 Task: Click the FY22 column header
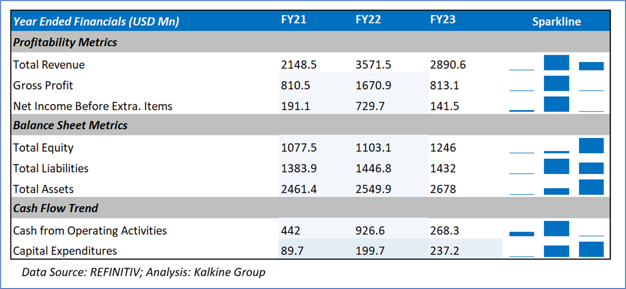(368, 20)
